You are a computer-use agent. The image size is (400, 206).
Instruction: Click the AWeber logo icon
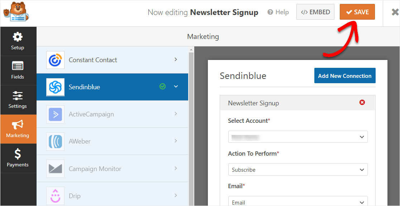pyautogui.click(x=55, y=141)
